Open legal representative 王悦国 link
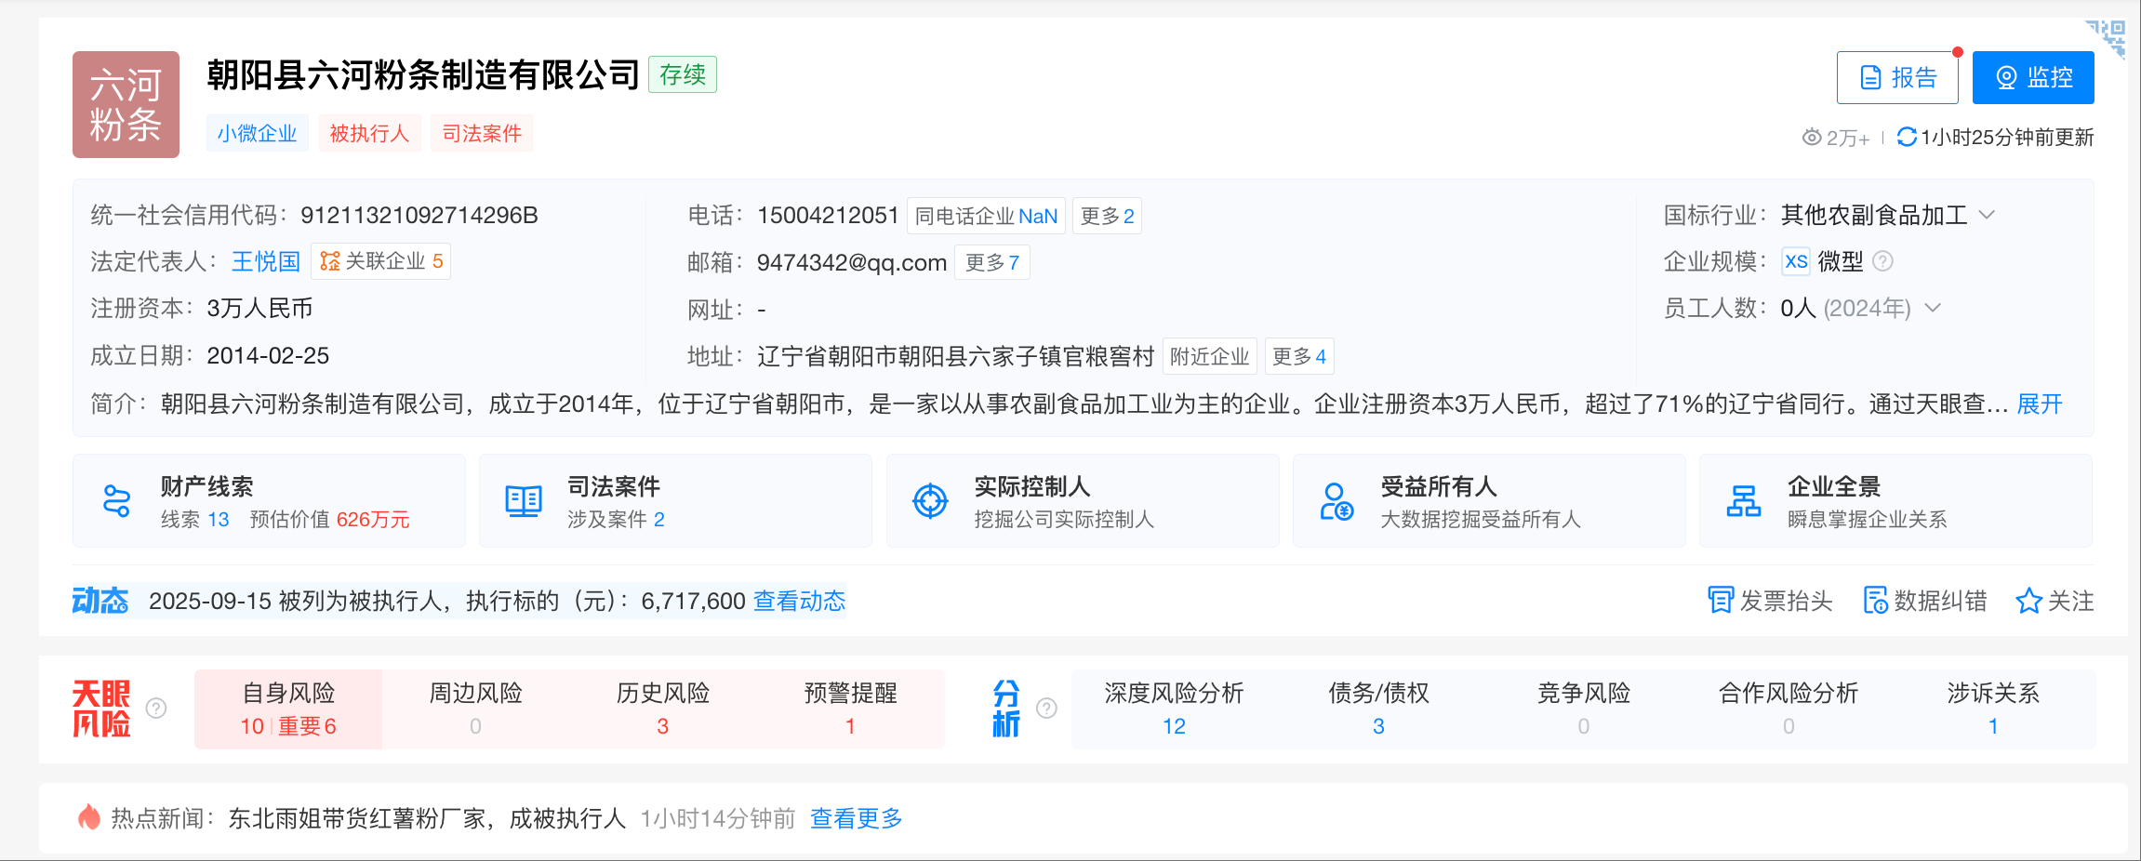The image size is (2141, 861). tap(266, 261)
